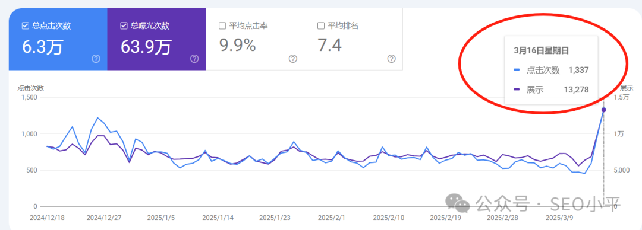Screen dimensions: 642x230
Task: Click the 2025/2/1 date axis label
Action: (332, 218)
